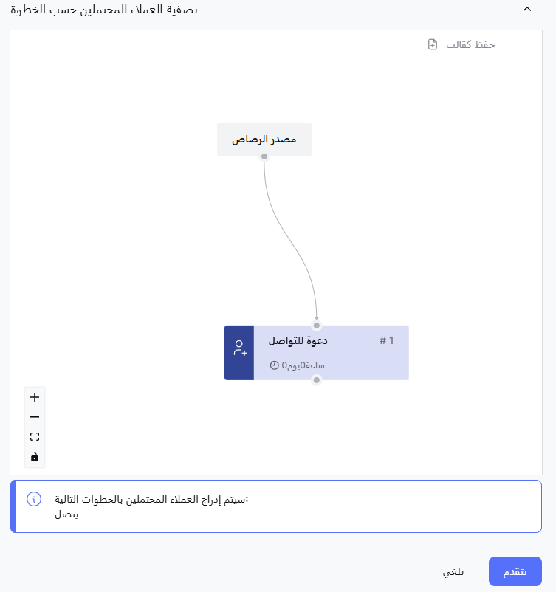Zoom in on the workflow canvas
This screenshot has height=592, width=556.
(35, 397)
